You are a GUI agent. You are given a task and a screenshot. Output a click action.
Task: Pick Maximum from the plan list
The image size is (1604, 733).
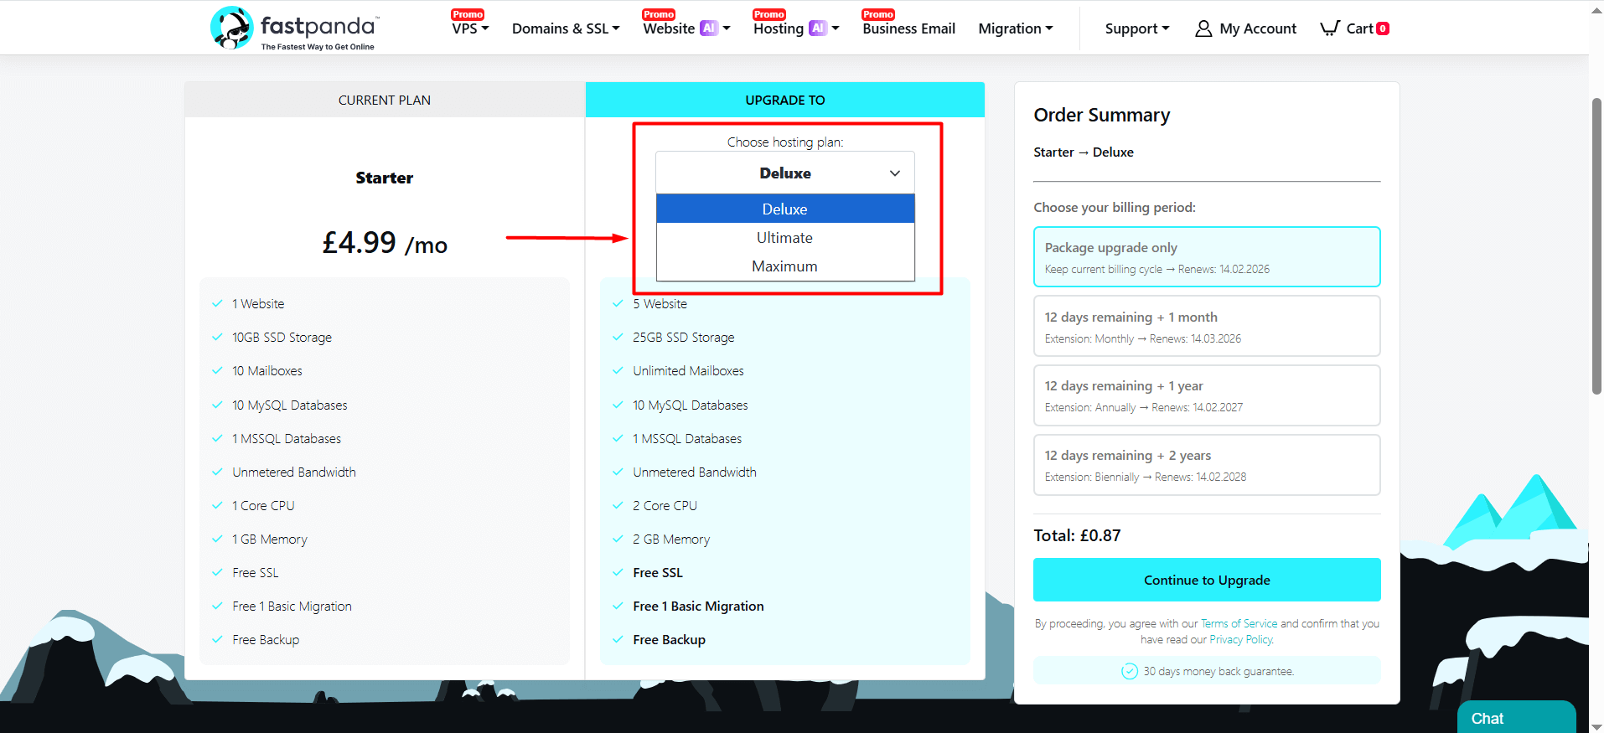tap(784, 266)
